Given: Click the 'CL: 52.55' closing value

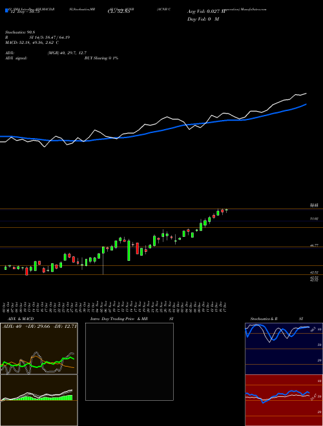Looking at the screenshot, I should 119,12.
